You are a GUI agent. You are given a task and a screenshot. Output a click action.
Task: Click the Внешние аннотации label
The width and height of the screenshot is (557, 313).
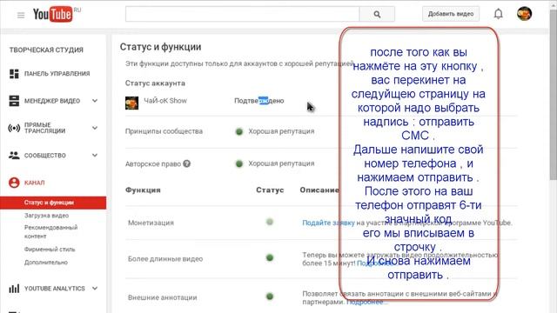coord(163,297)
